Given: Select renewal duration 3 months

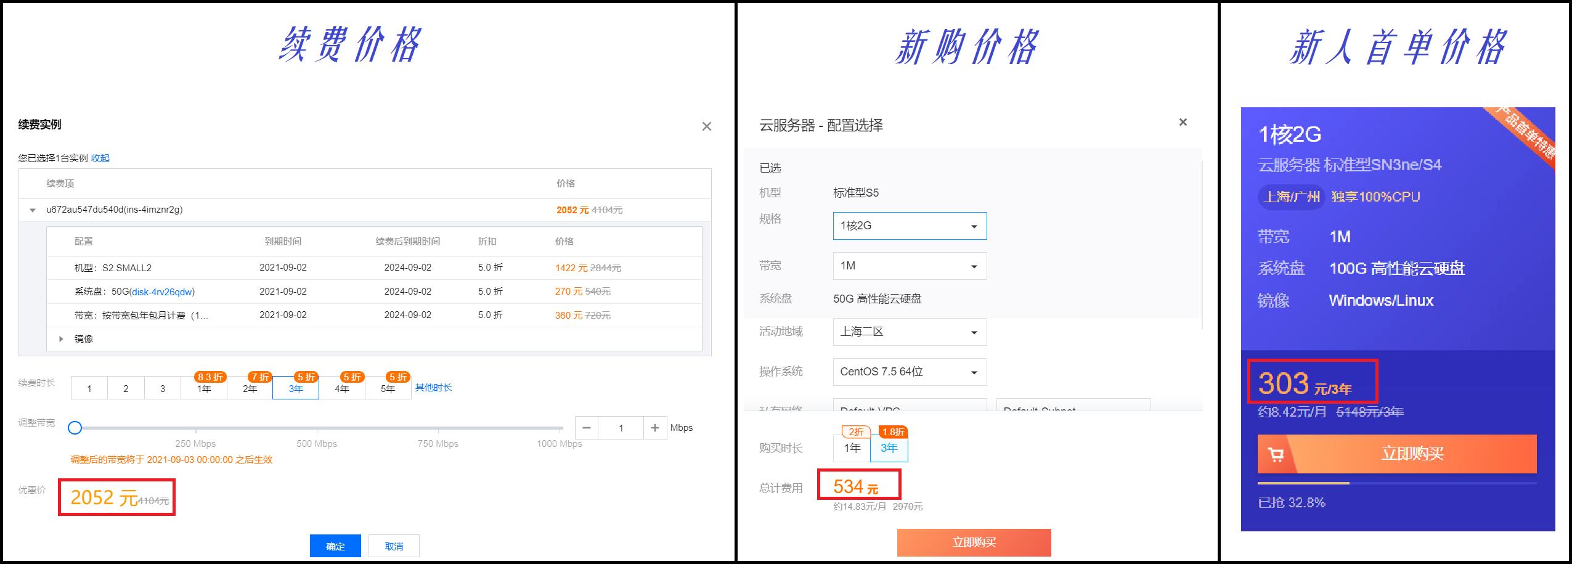Looking at the screenshot, I should 163,388.
